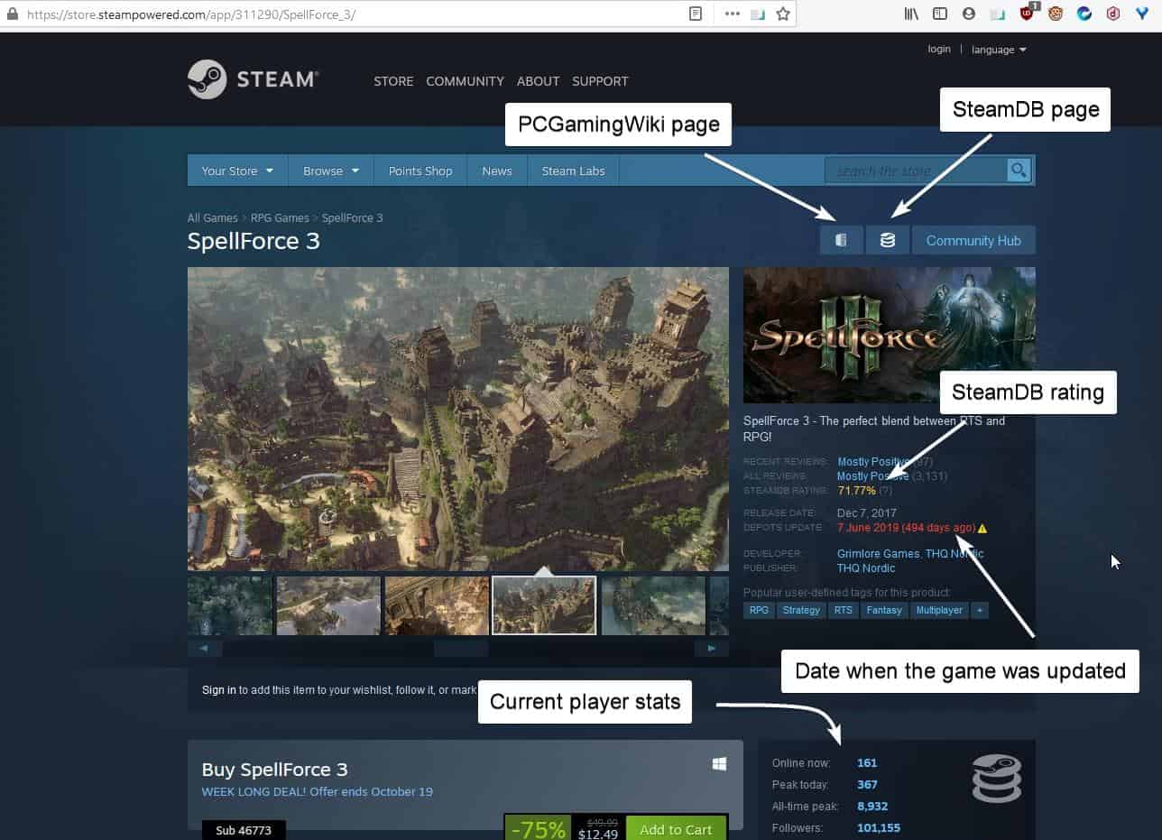This screenshot has height=840, width=1162.
Task: Expand the Your Store dropdown
Action: [237, 171]
